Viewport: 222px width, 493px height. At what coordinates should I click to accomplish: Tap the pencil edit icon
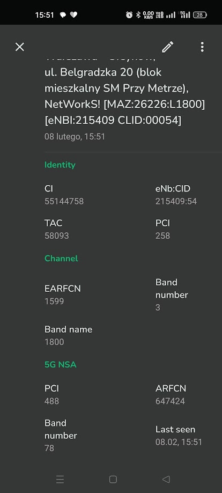point(167,47)
